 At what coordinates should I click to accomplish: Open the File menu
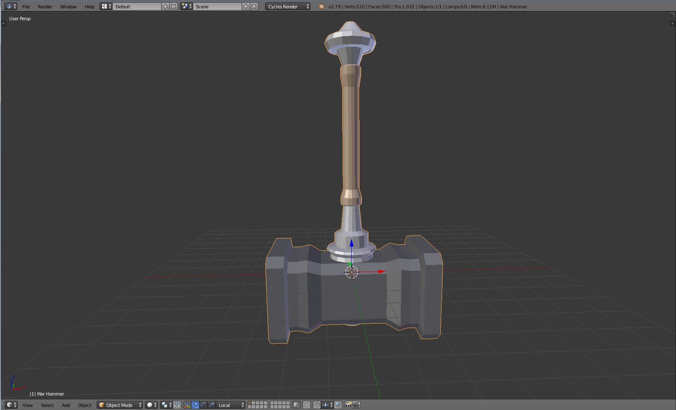(x=26, y=6)
